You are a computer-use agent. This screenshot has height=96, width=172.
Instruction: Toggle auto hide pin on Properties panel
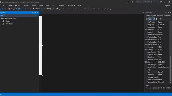[x=168, y=13]
